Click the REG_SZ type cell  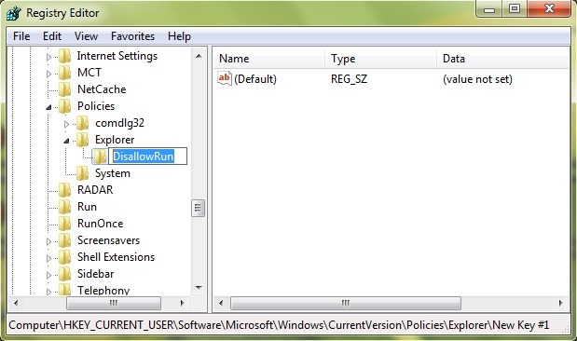coord(349,79)
